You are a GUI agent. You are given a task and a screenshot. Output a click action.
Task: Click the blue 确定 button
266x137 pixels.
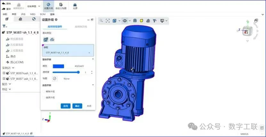(x=77, y=106)
